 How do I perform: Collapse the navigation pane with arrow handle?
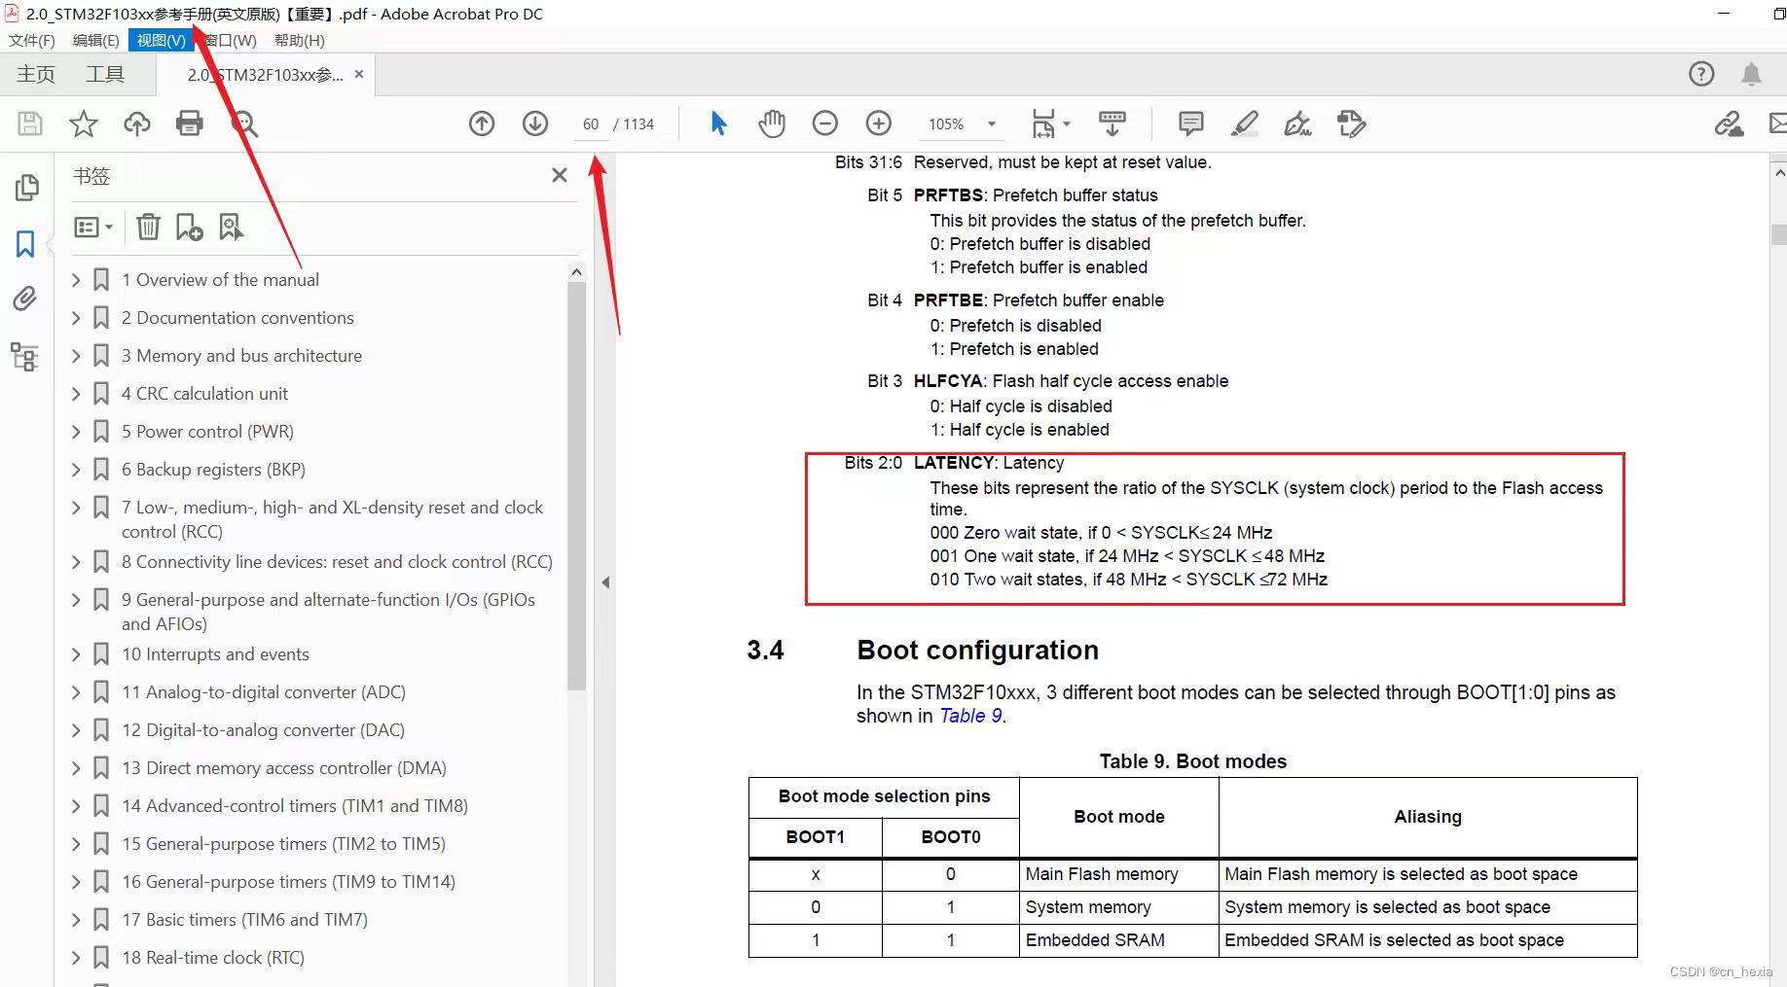click(605, 582)
